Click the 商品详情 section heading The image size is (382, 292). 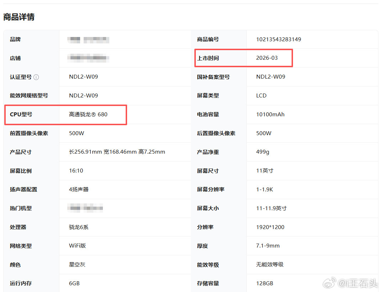tap(19, 17)
